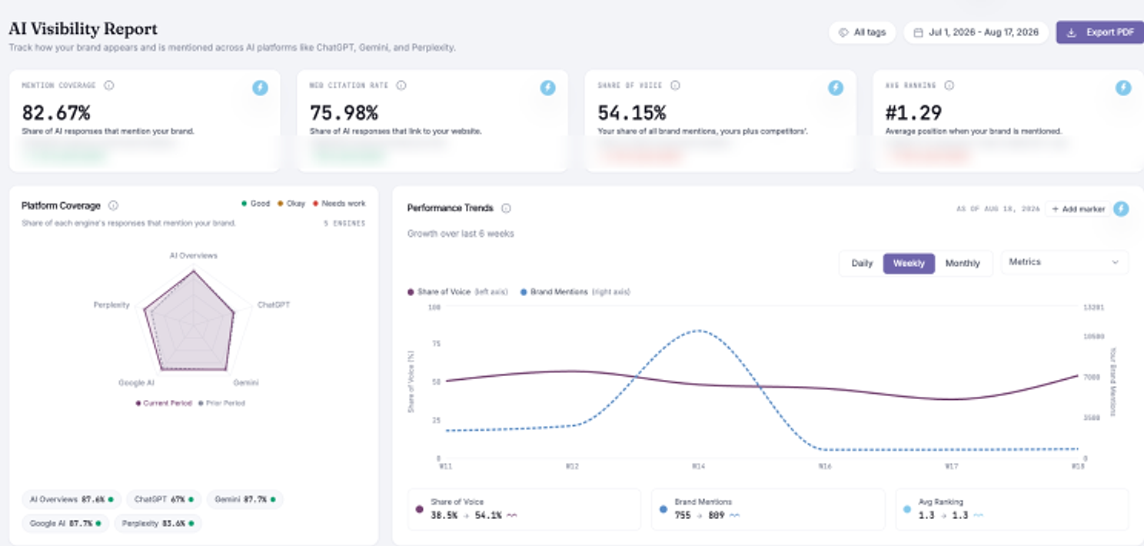Click the 54.15% share of voice value
Screen dimensions: 1144x546
(x=632, y=113)
